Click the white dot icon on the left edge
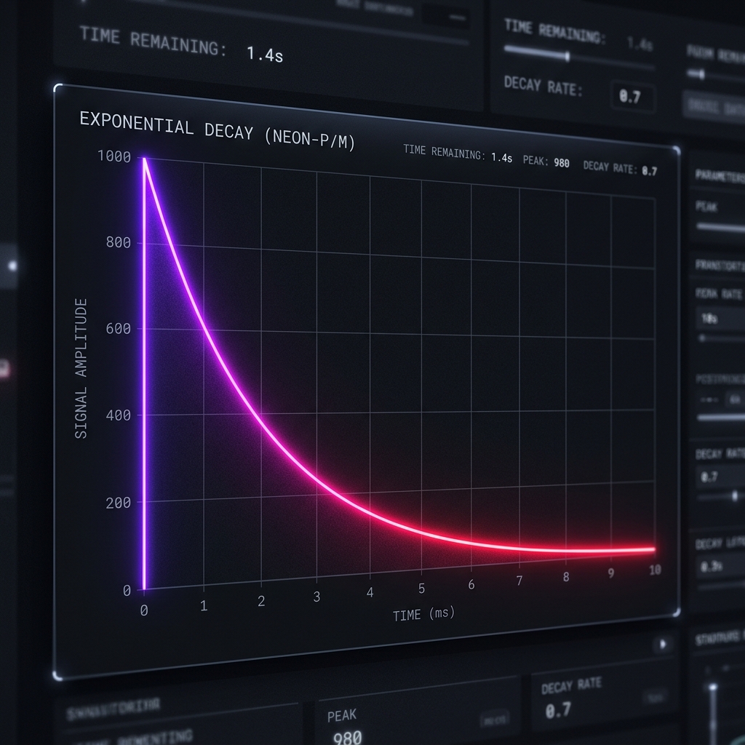Viewport: 745px width, 745px height. pos(13,266)
